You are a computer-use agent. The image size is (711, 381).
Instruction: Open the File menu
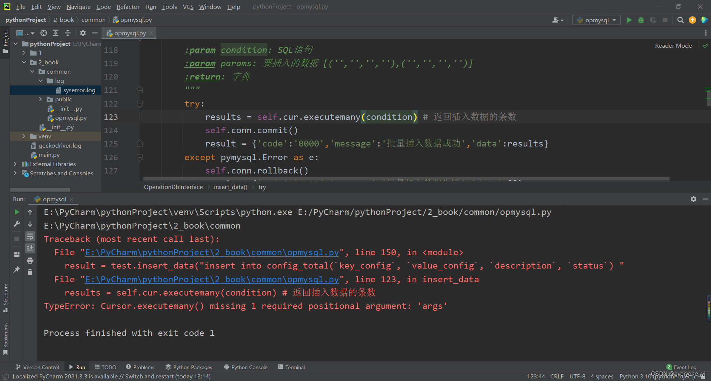coord(21,7)
